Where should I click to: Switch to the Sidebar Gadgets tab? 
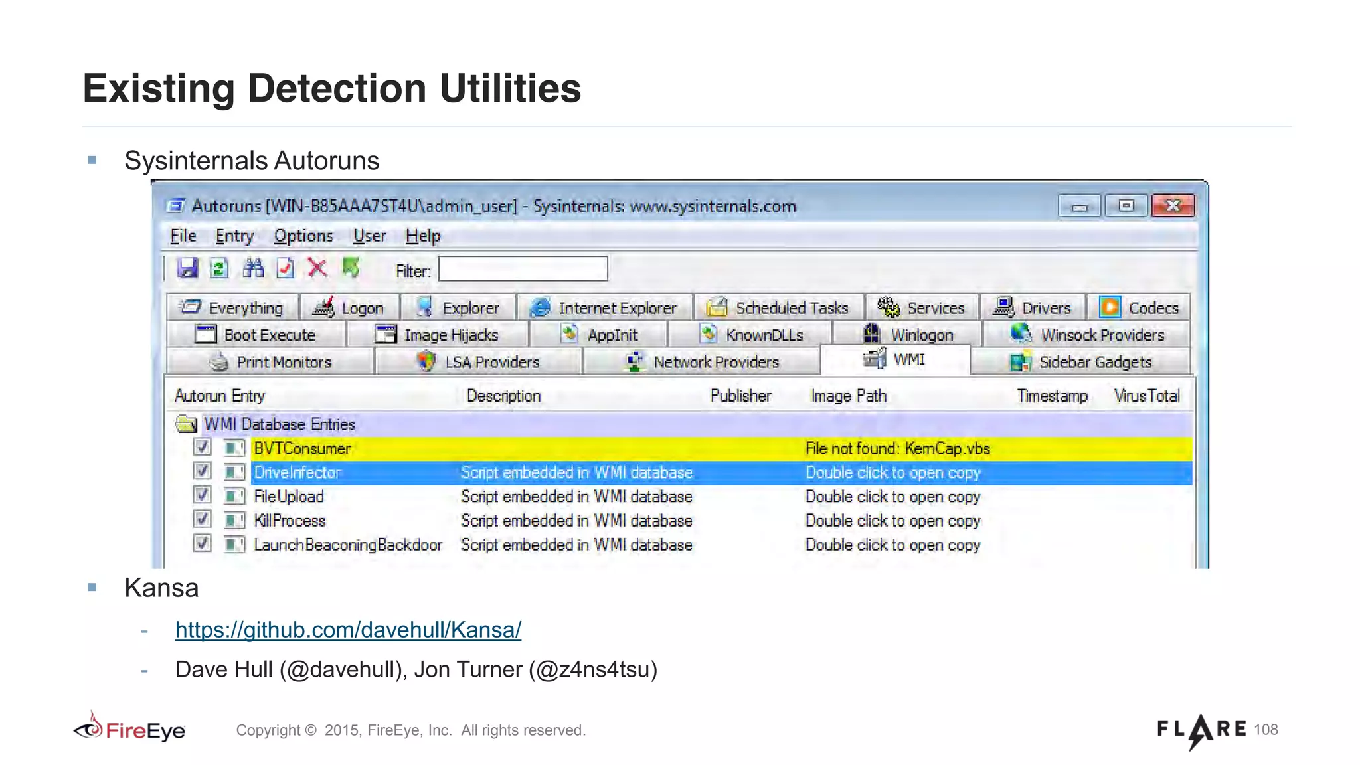pyautogui.click(x=1081, y=362)
